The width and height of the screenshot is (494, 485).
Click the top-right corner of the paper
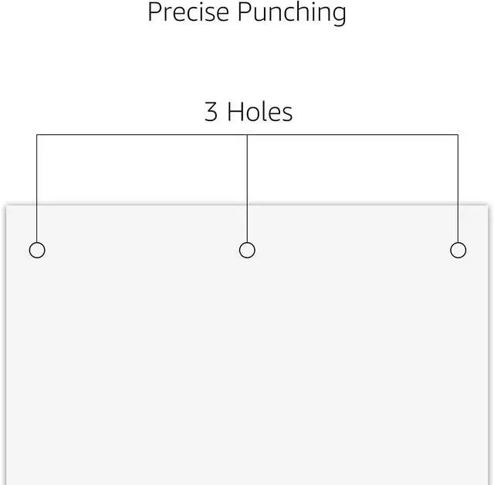coord(488,206)
